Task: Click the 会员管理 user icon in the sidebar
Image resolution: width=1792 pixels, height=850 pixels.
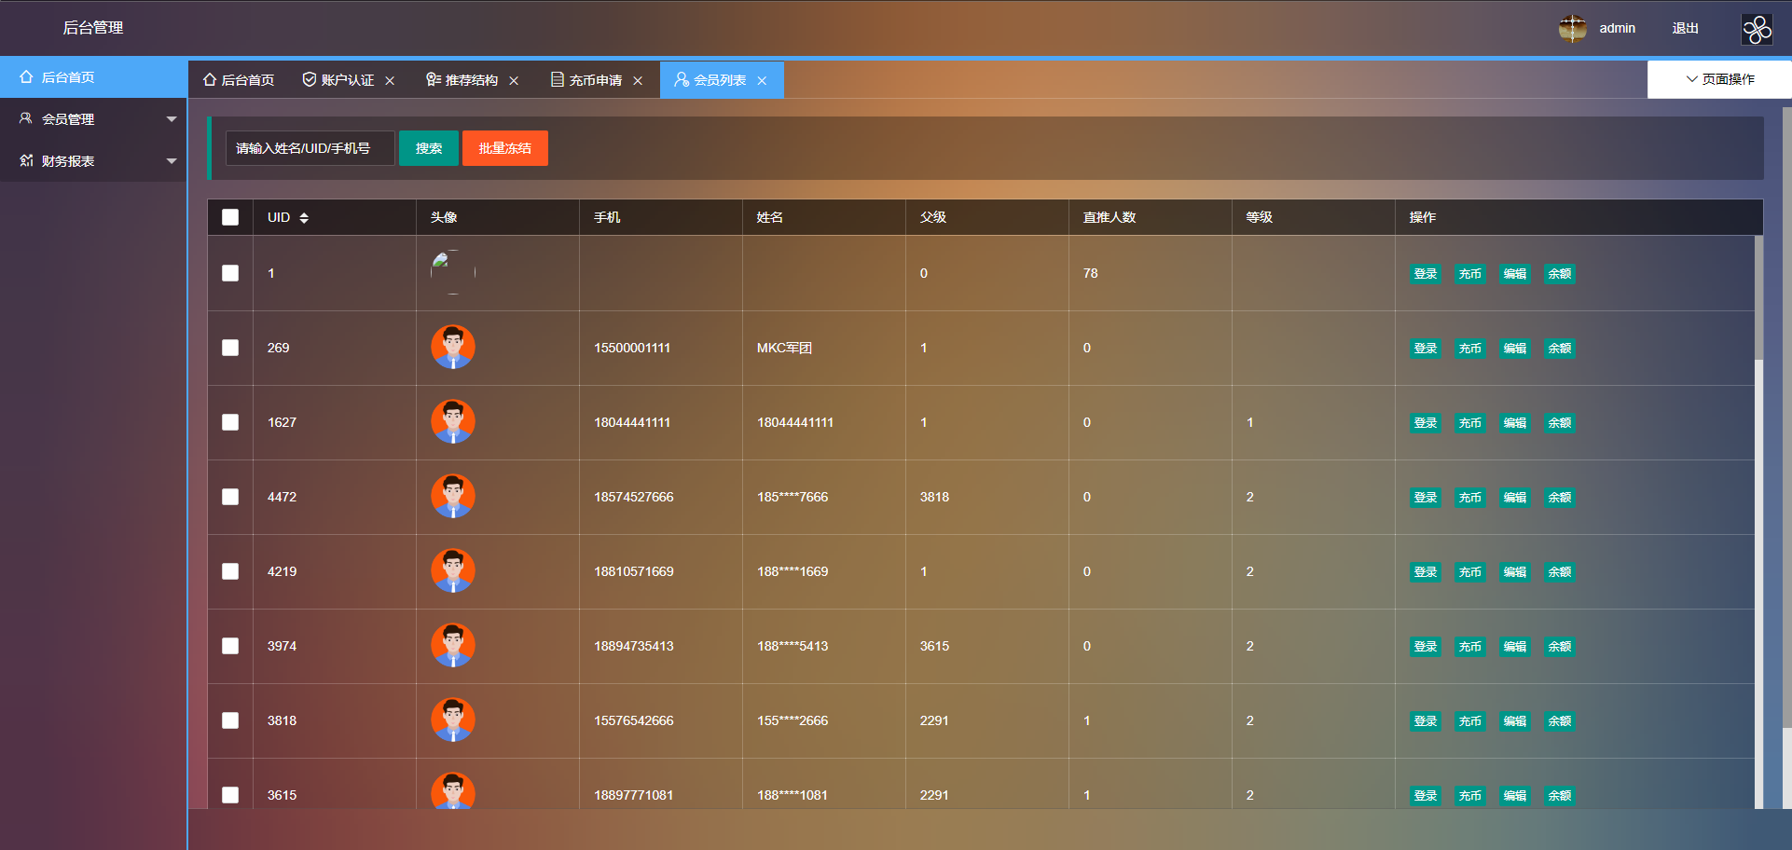Action: coord(26,118)
